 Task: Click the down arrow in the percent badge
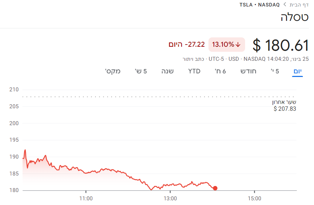click(238, 45)
